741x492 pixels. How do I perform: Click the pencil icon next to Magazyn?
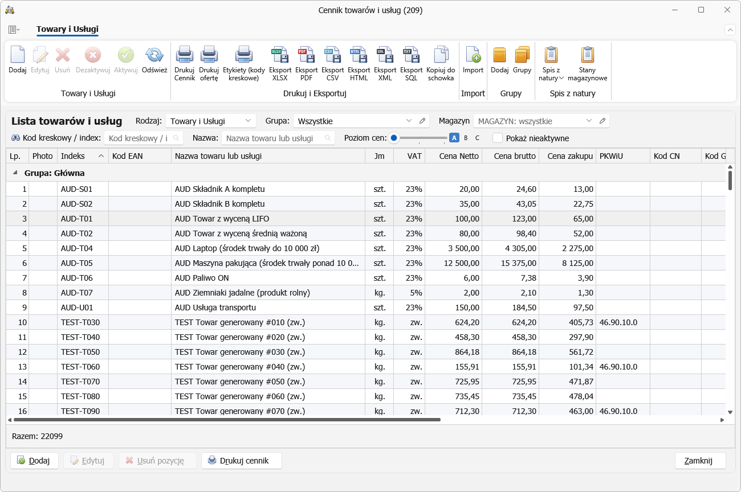[602, 121]
